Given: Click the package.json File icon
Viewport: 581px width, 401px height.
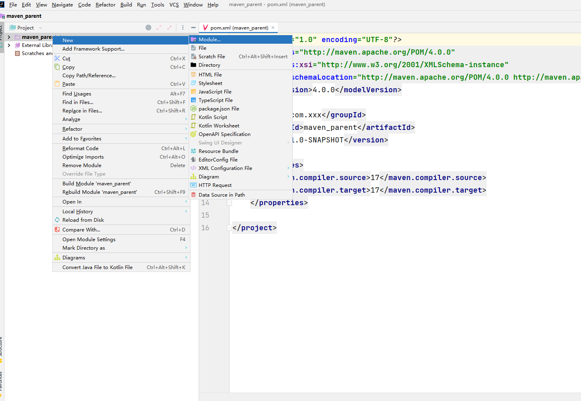Looking at the screenshot, I should pyautogui.click(x=193, y=109).
